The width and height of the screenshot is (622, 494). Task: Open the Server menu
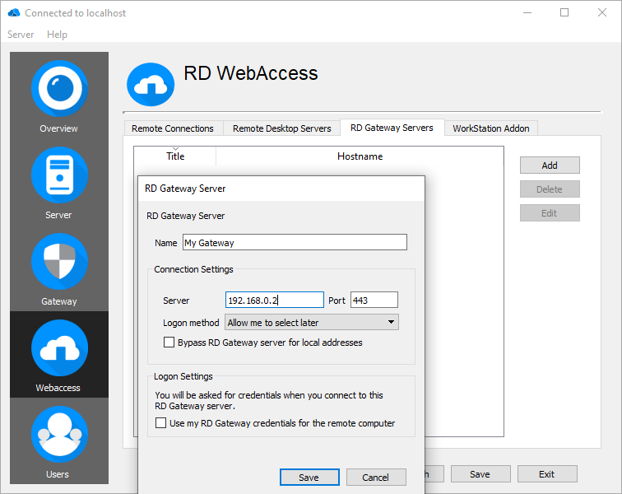[x=21, y=35]
